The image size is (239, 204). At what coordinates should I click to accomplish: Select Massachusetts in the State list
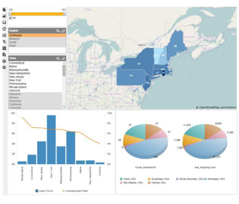tap(35, 70)
